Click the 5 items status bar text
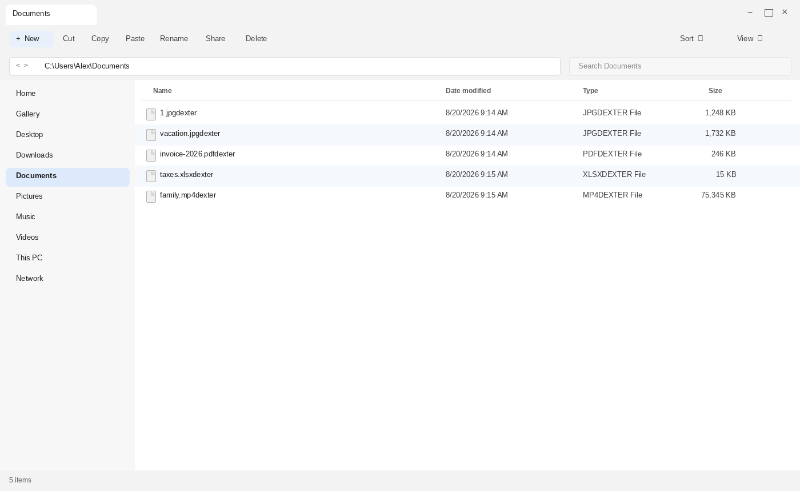Image resolution: width=800 pixels, height=491 pixels. 20,480
